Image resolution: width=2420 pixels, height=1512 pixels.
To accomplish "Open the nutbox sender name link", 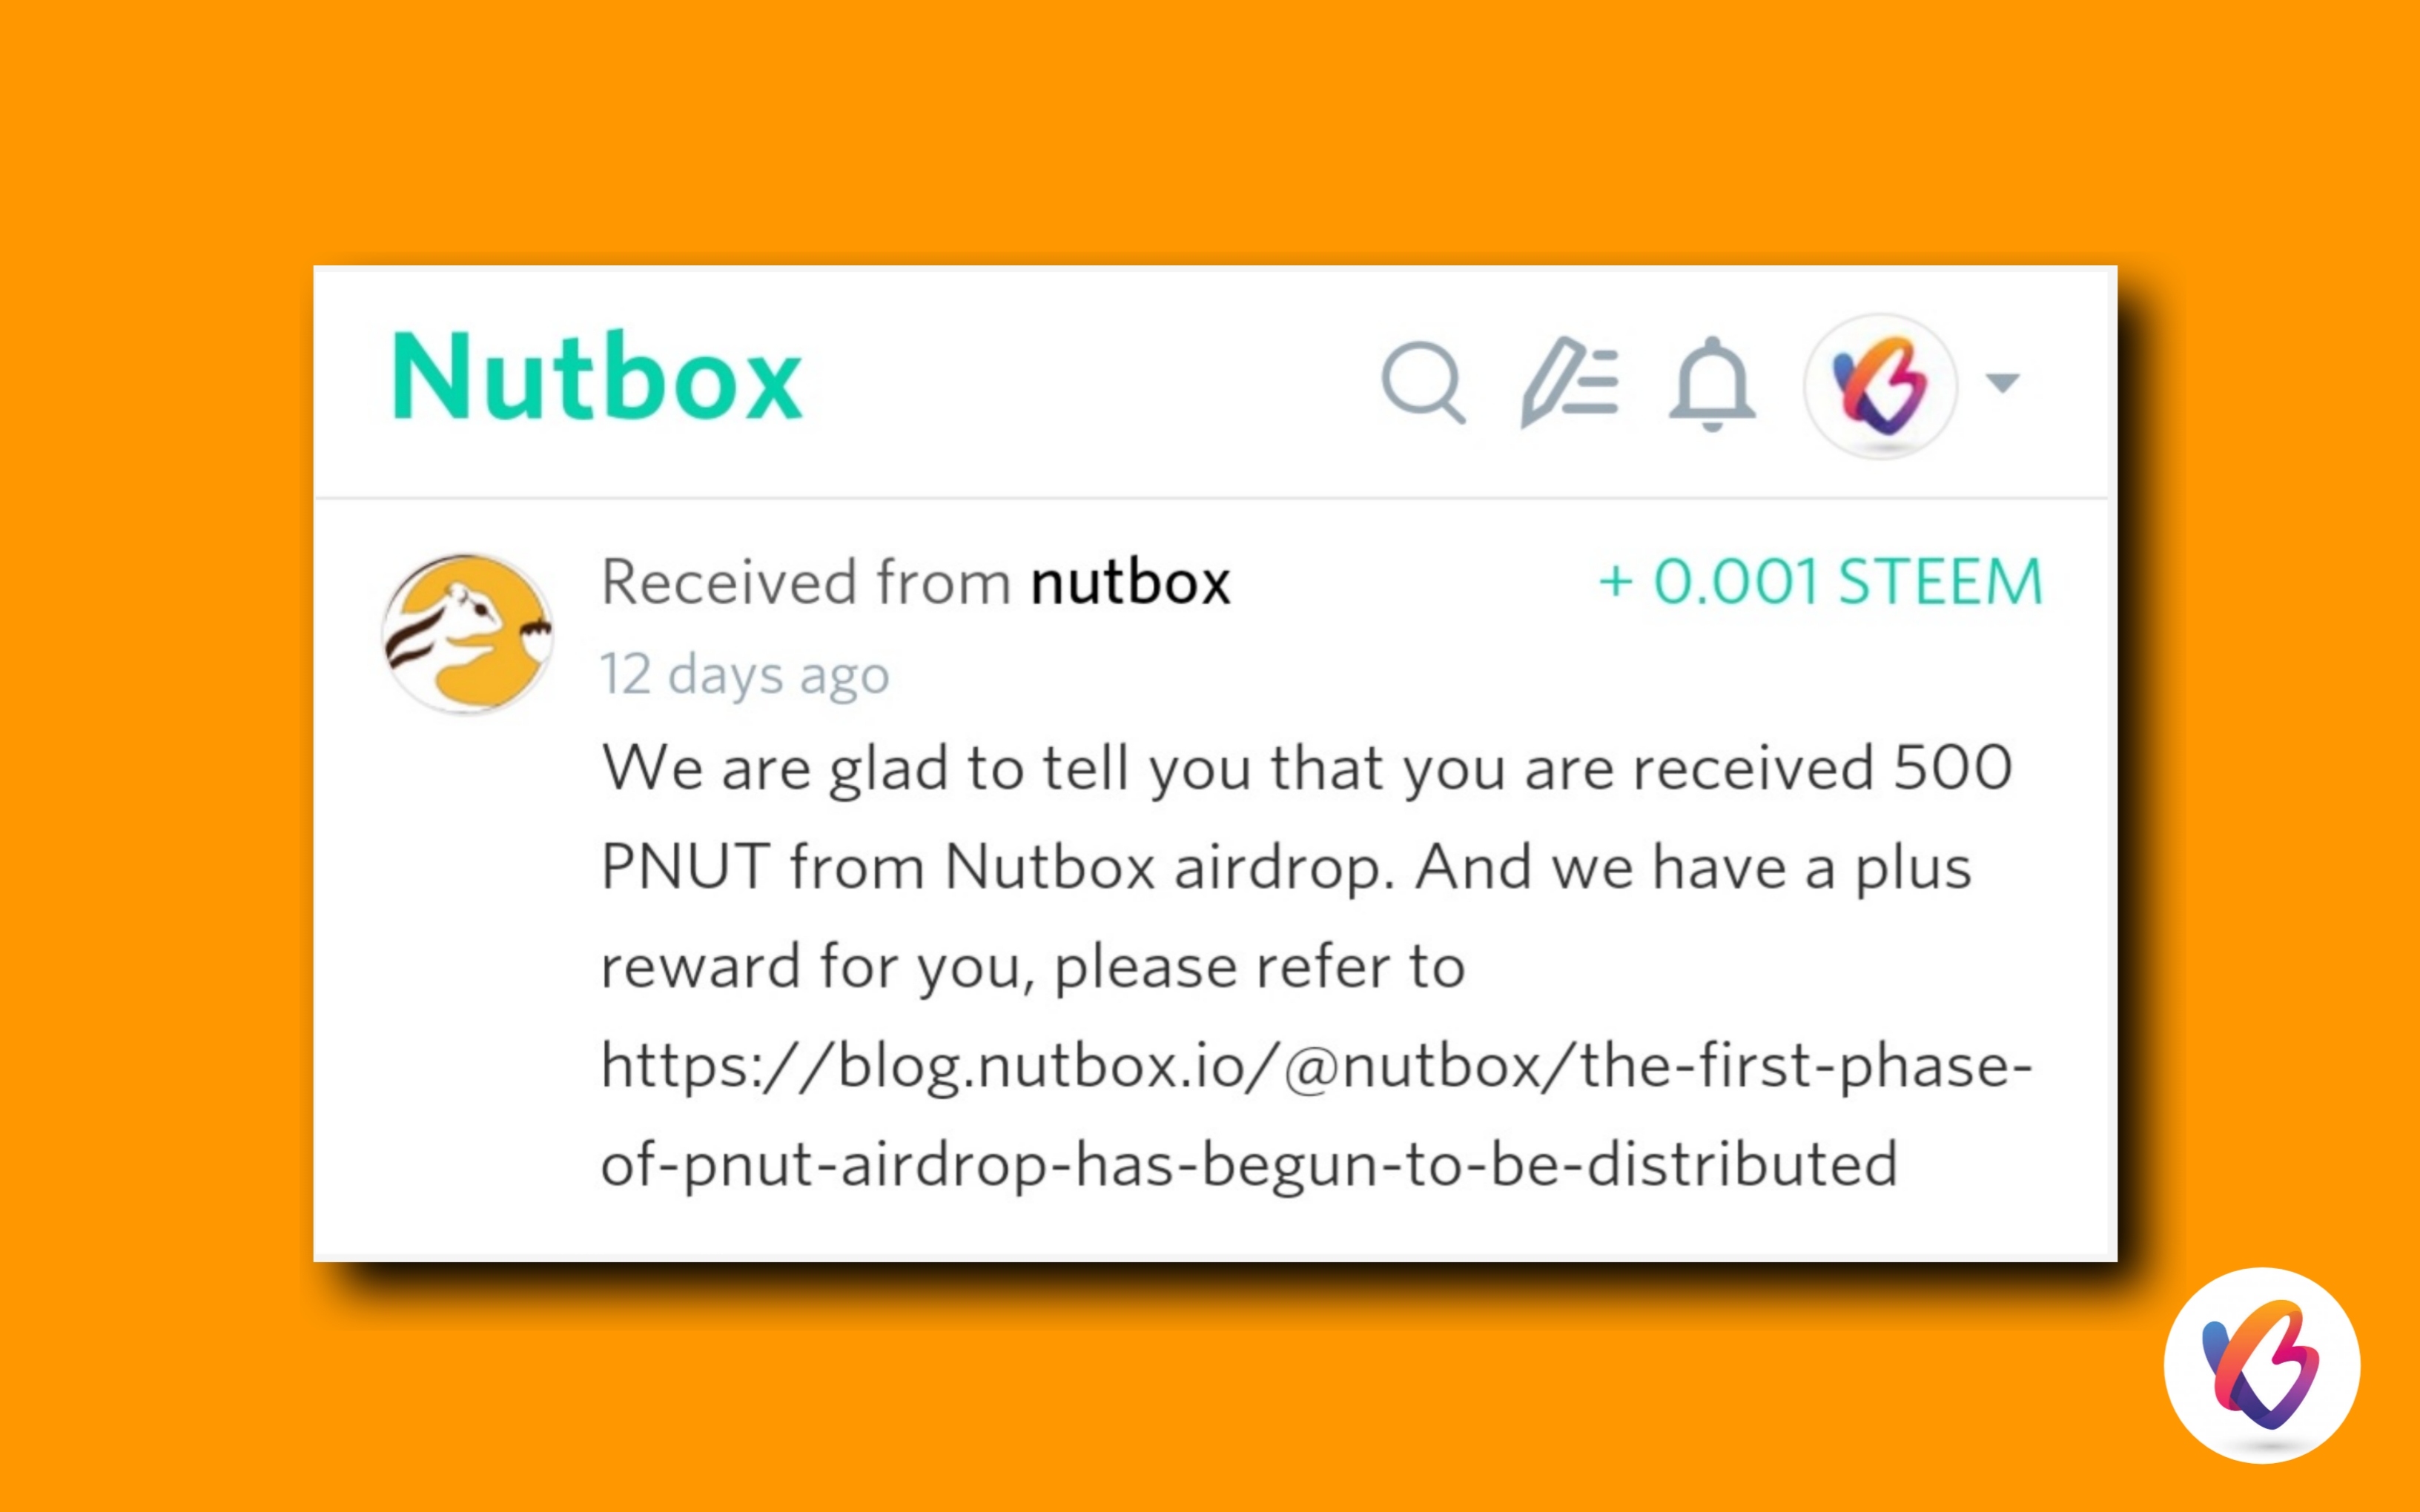I will pyautogui.click(x=1130, y=583).
